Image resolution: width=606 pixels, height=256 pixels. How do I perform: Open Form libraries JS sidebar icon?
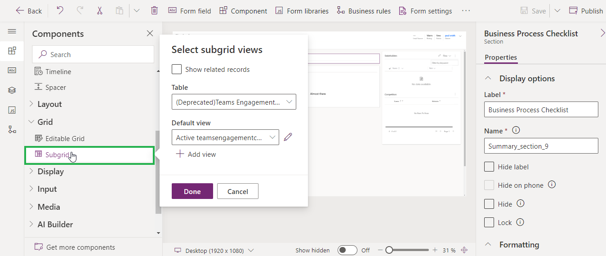coord(12,110)
